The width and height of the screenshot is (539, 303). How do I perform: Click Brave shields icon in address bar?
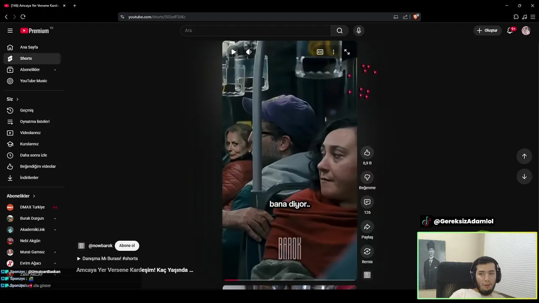[416, 17]
